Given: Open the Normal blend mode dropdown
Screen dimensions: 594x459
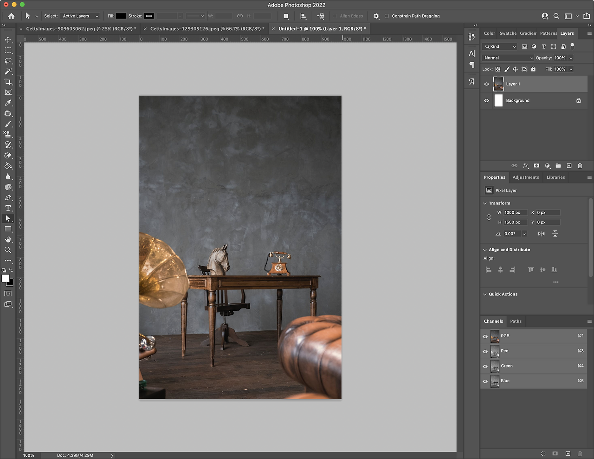Looking at the screenshot, I should coord(508,58).
